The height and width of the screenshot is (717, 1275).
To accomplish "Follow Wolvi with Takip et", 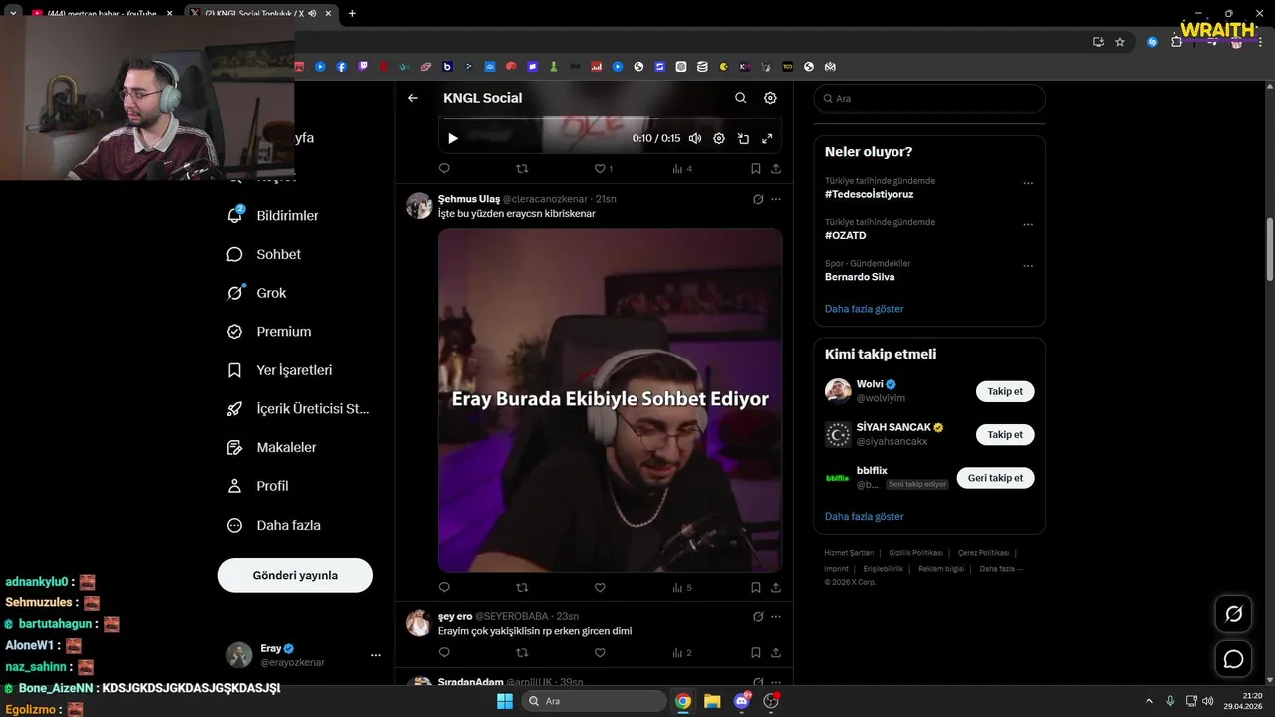I will (1005, 391).
